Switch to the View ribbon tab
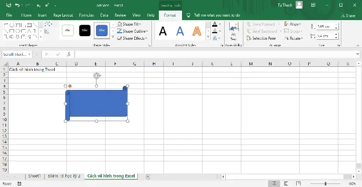Image resolution: width=362 pixels, height=187 pixels. click(x=136, y=15)
